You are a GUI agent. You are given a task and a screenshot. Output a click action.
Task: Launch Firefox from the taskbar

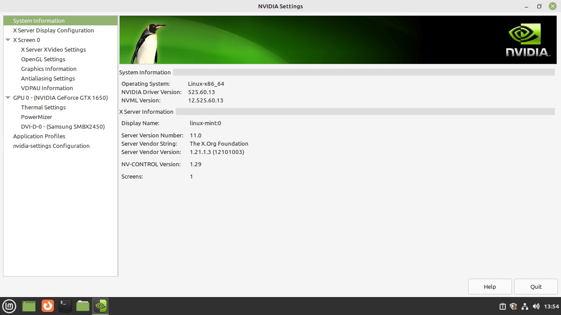pyautogui.click(x=47, y=306)
